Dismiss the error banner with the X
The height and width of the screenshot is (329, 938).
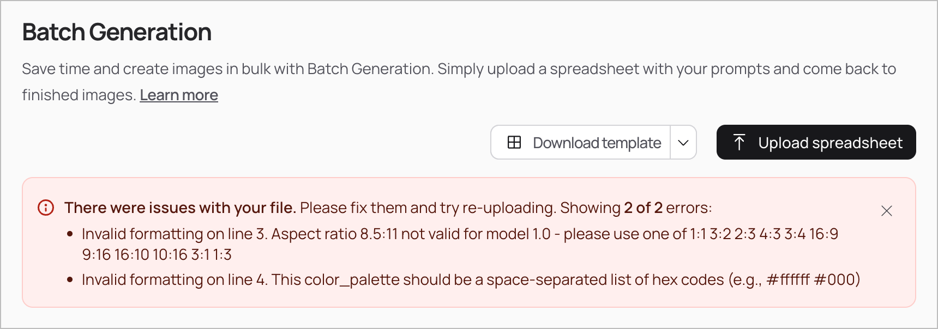click(887, 211)
